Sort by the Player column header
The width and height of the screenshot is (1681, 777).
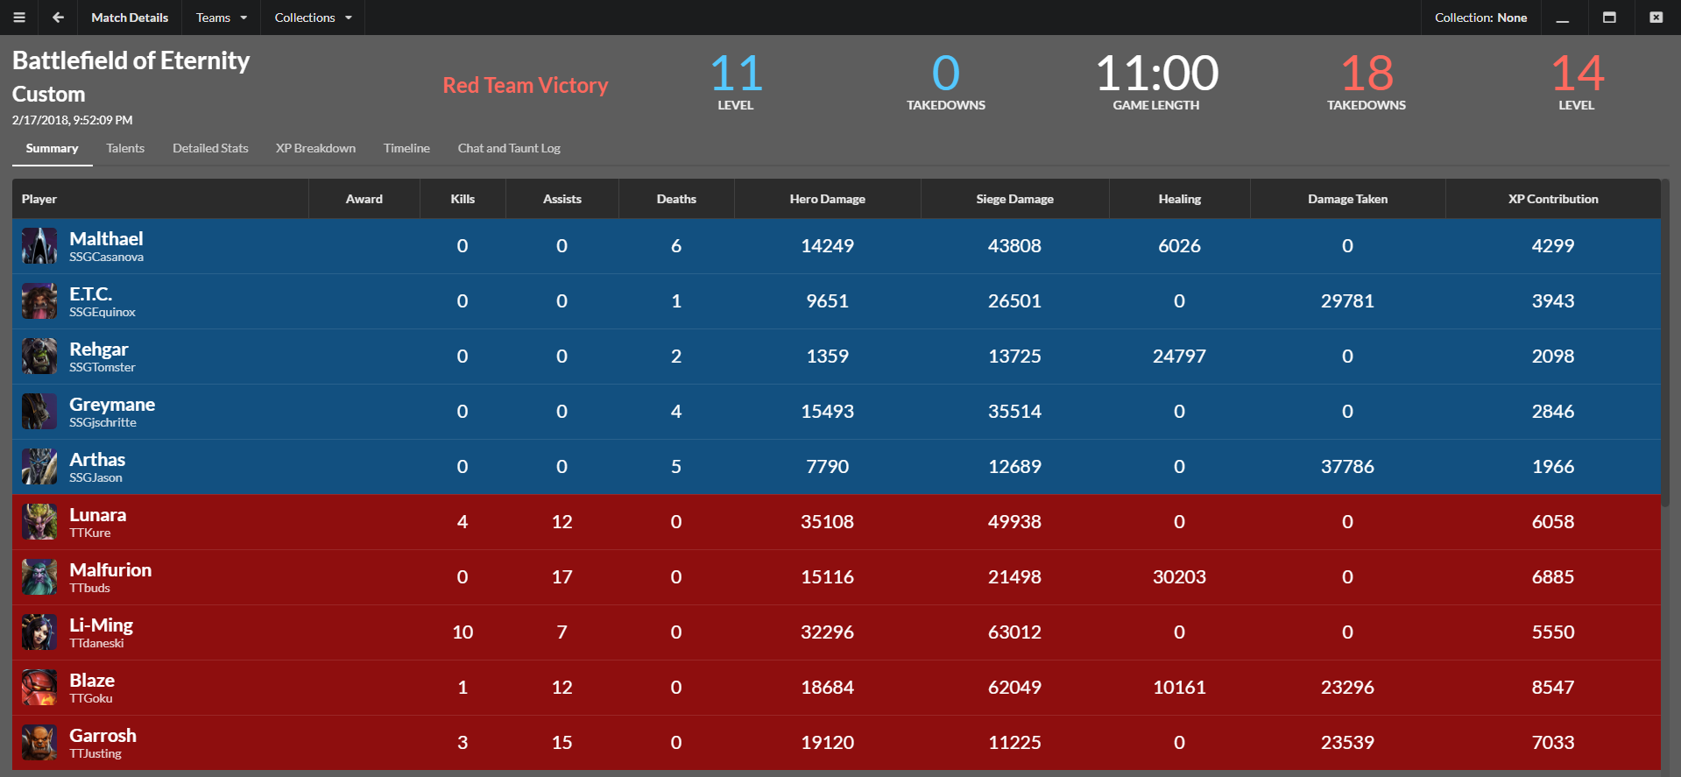(160, 199)
